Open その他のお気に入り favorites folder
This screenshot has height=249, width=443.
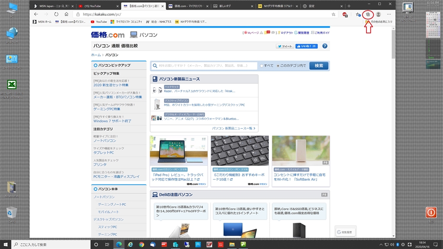pos(379,22)
